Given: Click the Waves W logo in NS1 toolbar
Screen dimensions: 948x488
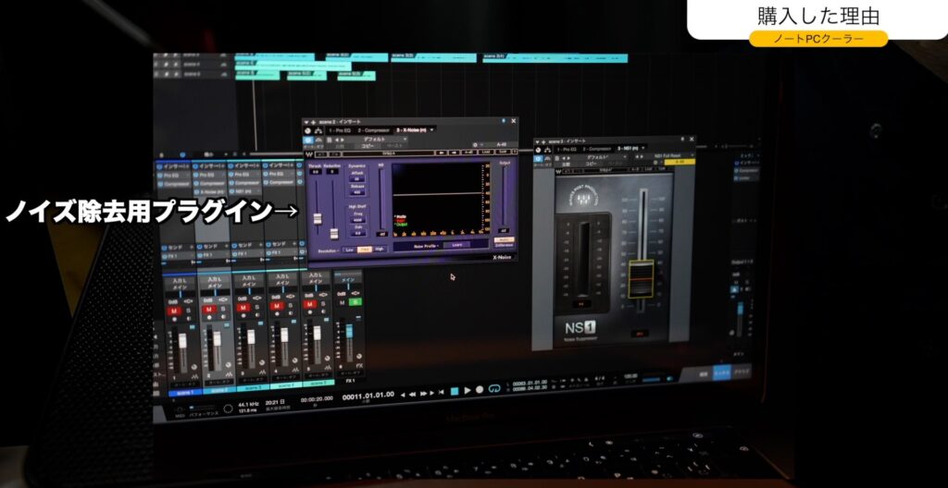Looking at the screenshot, I should coord(558,172).
